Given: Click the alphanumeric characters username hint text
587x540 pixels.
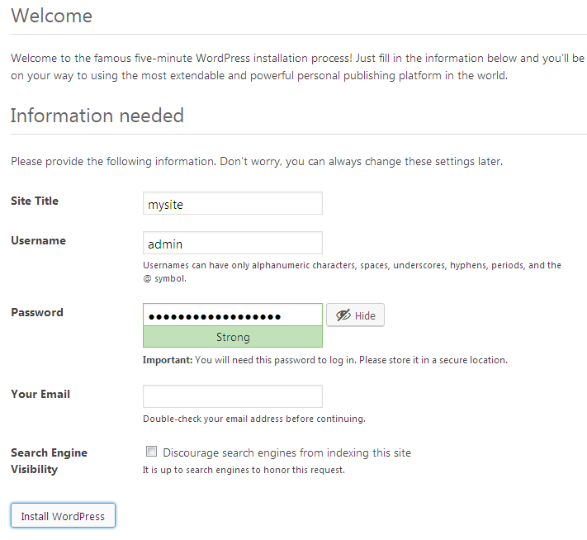Looking at the screenshot, I should 352,272.
